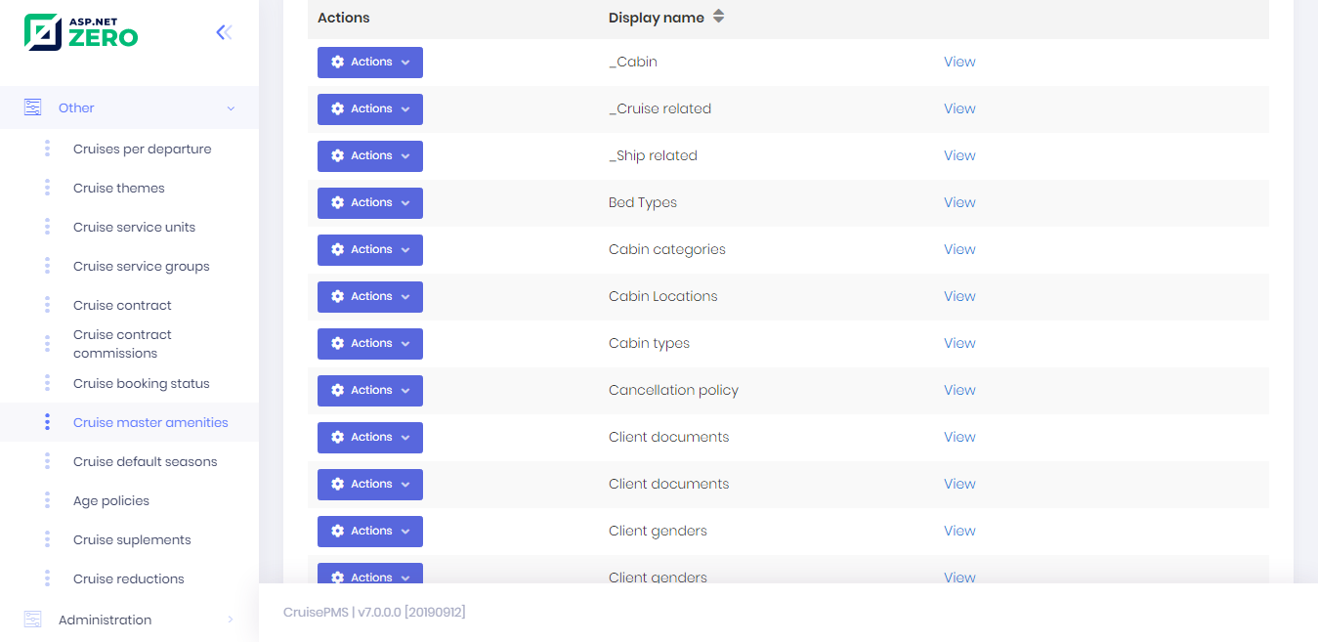Open View for Cabin categories
The image size is (1318, 642).
(959, 249)
